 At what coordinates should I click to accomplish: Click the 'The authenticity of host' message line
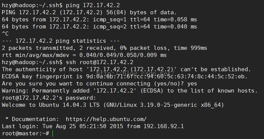(127, 69)
